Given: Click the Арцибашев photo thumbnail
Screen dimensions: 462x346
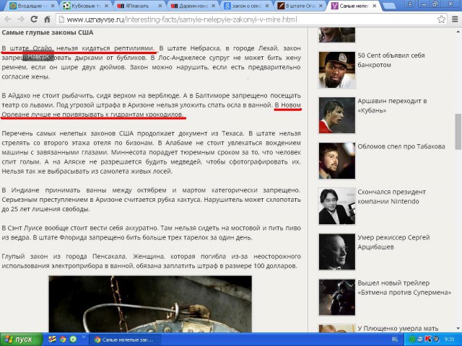Looking at the screenshot, I should point(337,252).
